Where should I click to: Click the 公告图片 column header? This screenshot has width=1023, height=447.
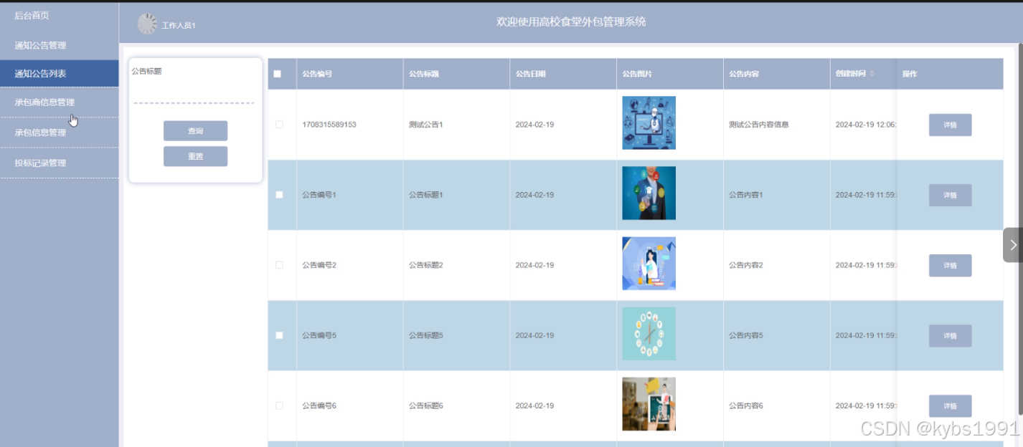[x=669, y=74]
